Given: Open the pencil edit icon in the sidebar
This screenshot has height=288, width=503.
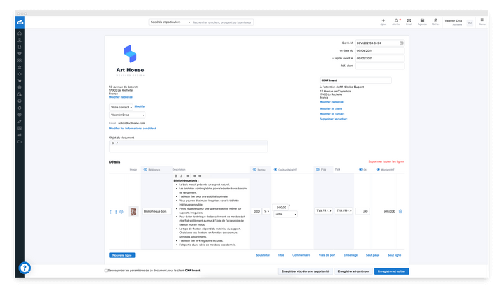Looking at the screenshot, I should [x=20, y=122].
